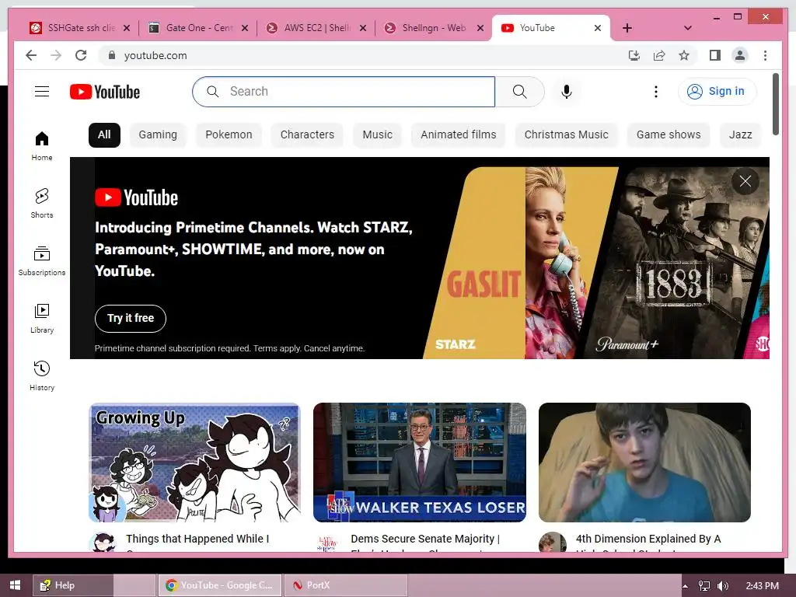The height and width of the screenshot is (597, 796).
Task: Open the Growing Up video thumbnail
Action: click(x=194, y=463)
